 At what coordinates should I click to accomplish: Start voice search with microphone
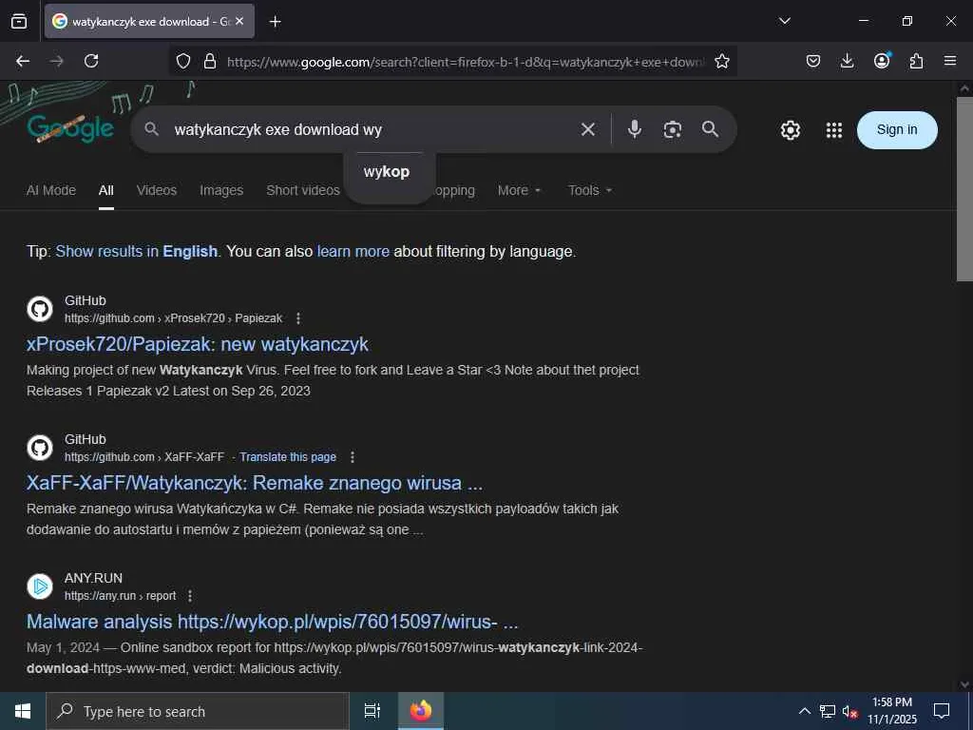click(634, 129)
